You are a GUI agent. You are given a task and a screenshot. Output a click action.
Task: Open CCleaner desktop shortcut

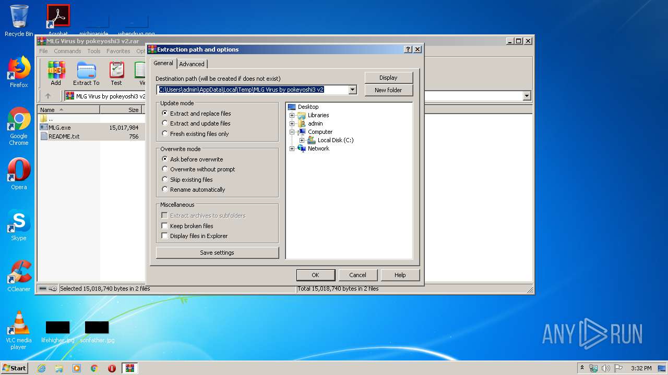pyautogui.click(x=19, y=276)
